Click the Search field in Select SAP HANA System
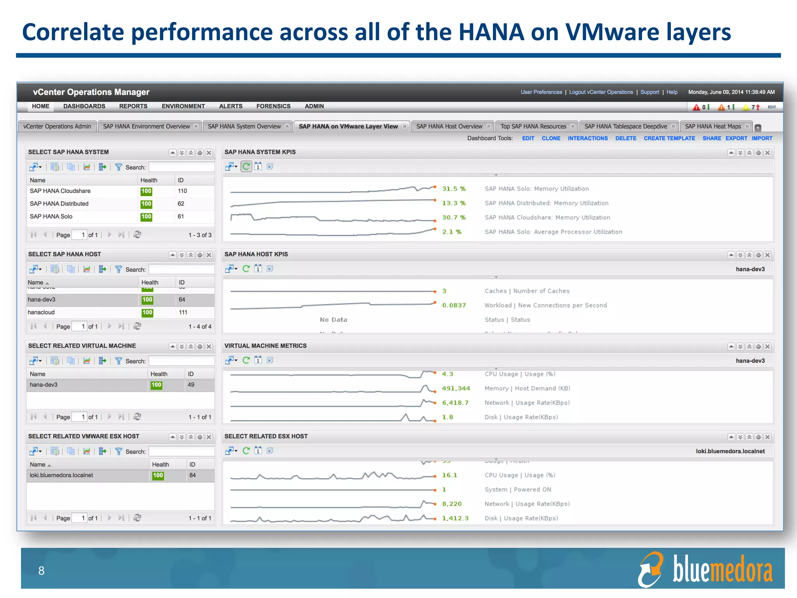 (x=182, y=167)
